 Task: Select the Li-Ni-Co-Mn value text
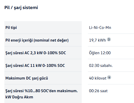[100, 28]
